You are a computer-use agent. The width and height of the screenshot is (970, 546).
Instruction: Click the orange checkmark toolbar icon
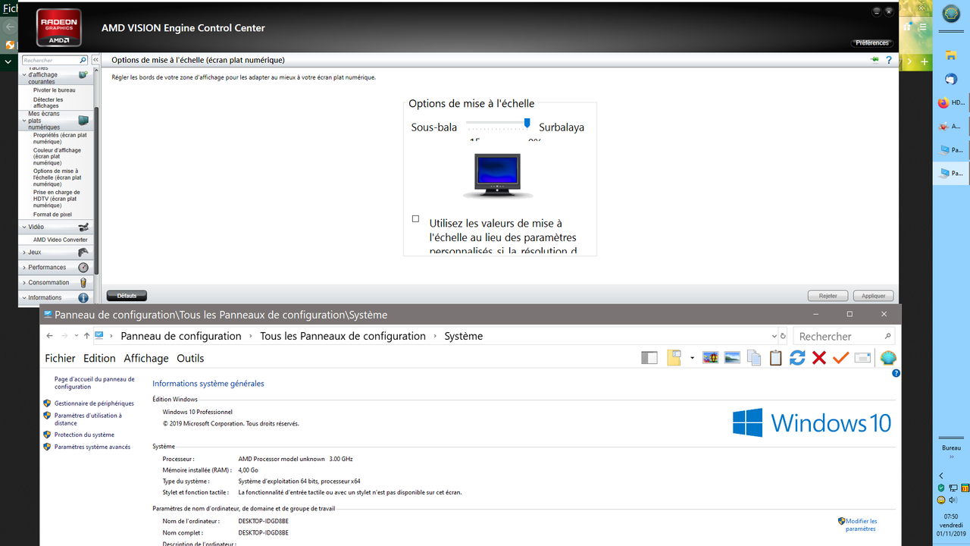(x=840, y=358)
